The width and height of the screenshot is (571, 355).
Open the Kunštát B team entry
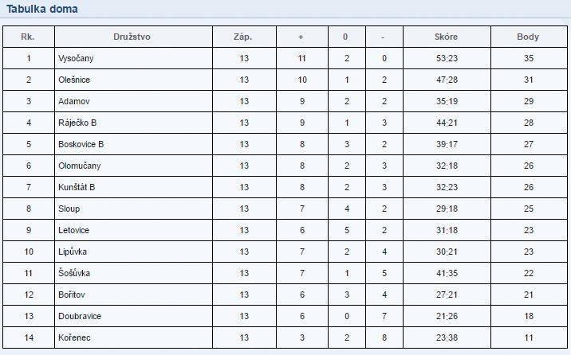tap(77, 187)
